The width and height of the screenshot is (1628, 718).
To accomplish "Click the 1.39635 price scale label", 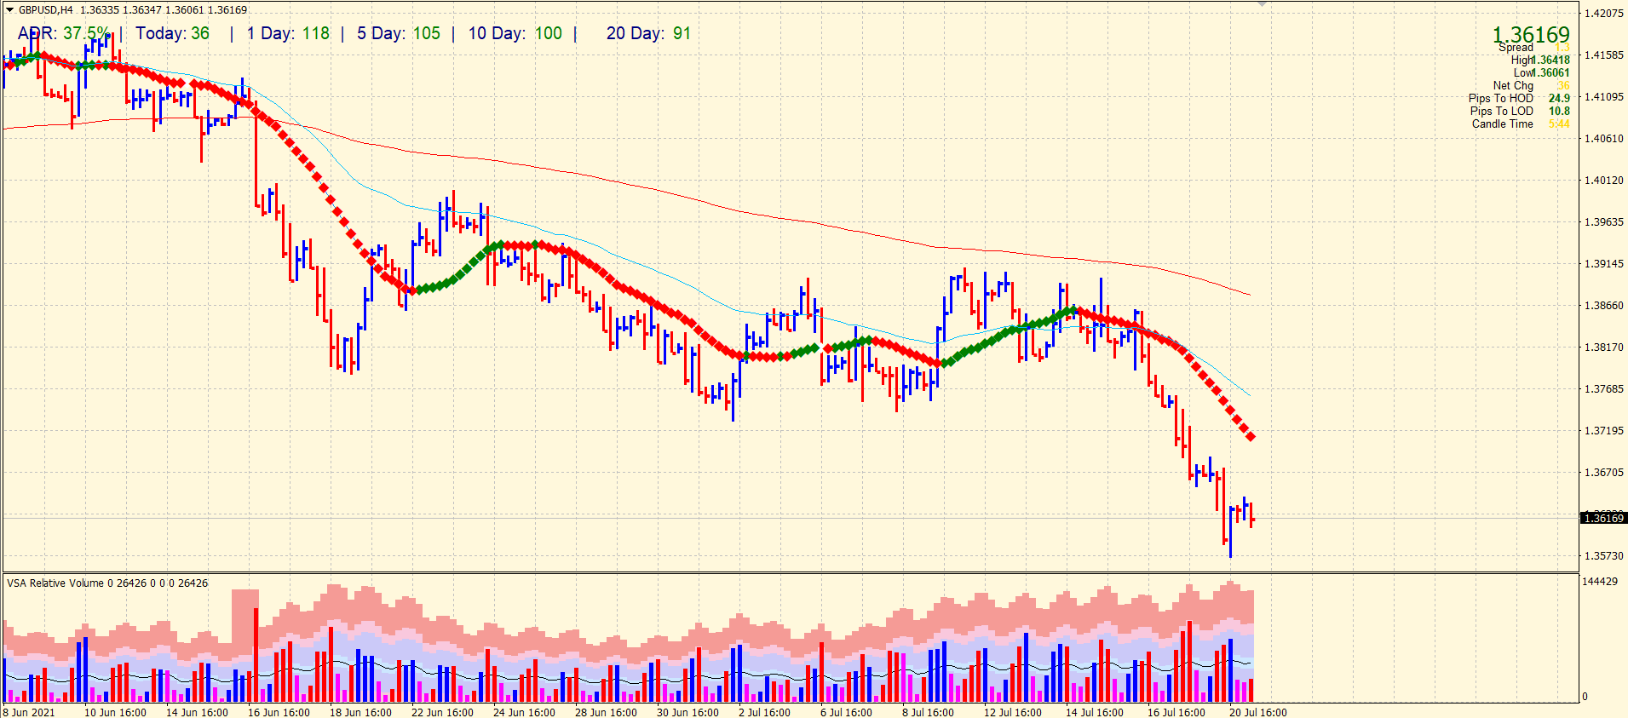I will 1603,222.
